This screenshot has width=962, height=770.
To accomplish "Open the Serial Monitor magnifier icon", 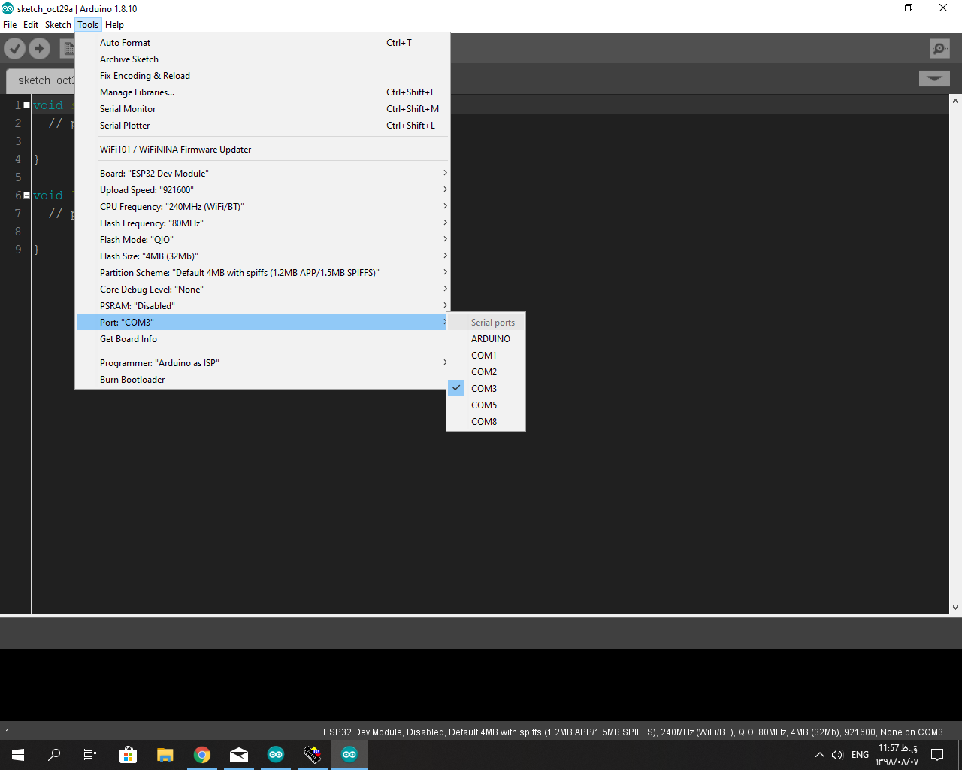I will (939, 49).
